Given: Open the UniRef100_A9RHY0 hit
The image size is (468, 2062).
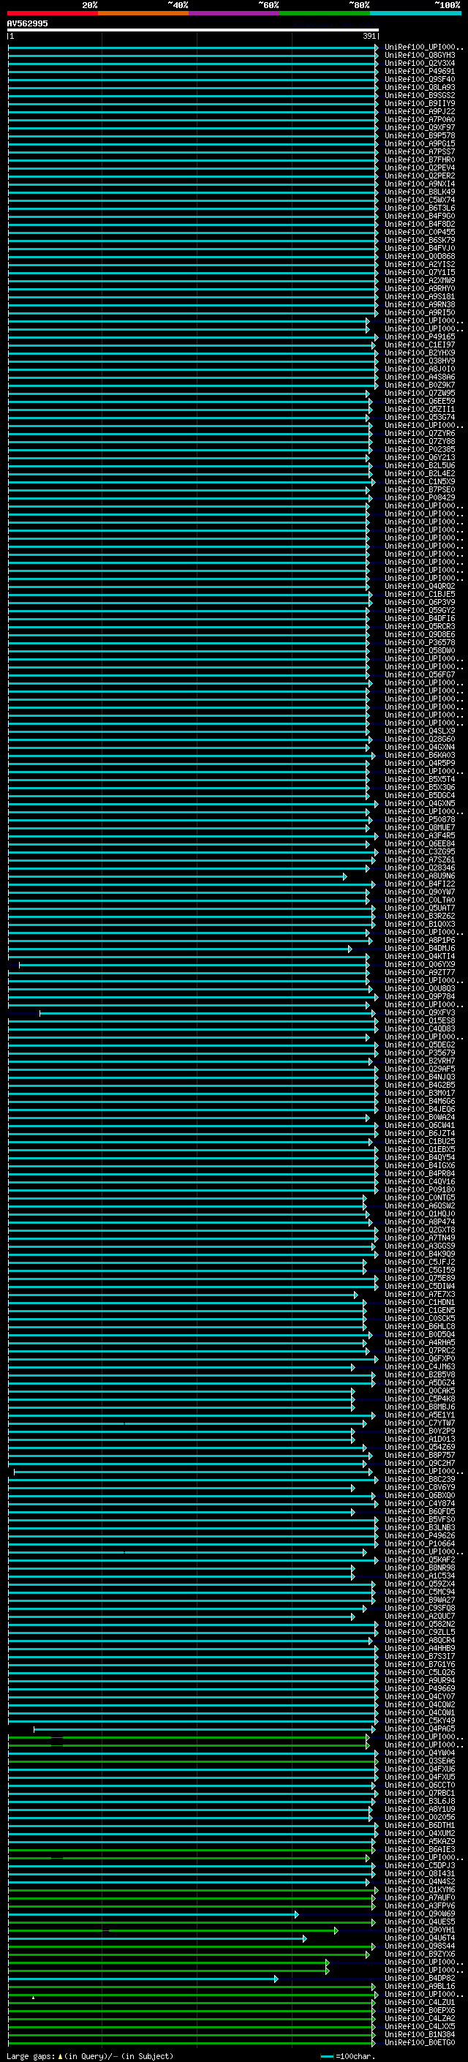Looking at the screenshot, I should (420, 288).
